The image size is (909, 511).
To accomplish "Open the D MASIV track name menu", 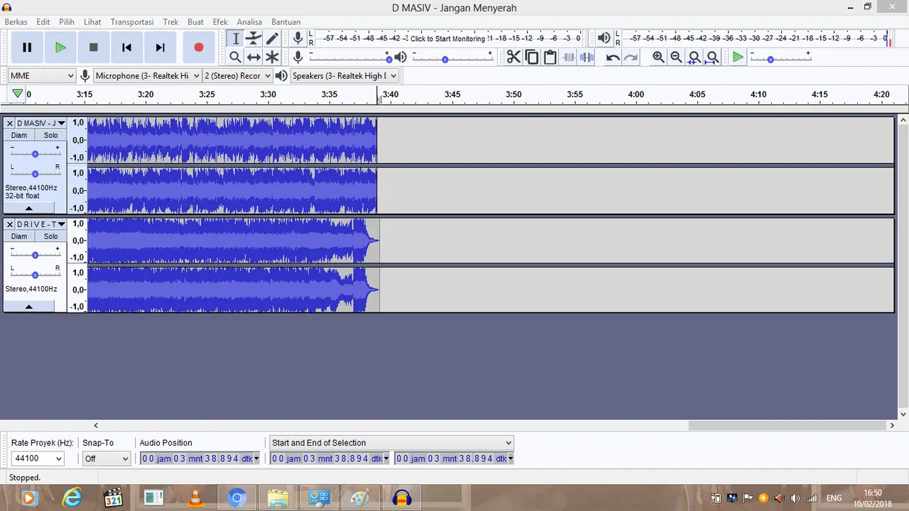I will coord(41,123).
